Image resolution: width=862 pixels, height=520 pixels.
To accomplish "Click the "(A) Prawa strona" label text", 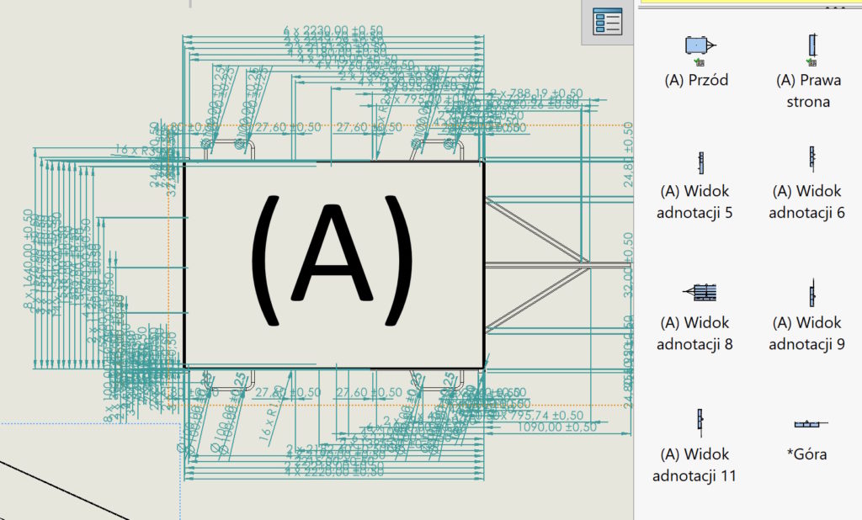I will (x=808, y=91).
